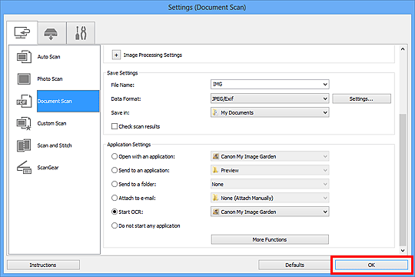Select ScanGear in the list
Viewport: 415px width, 277px height.
tap(48, 168)
